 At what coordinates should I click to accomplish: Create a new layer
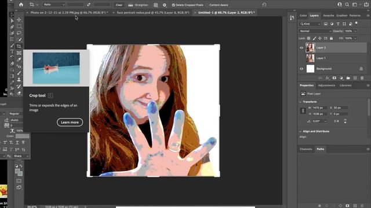pyautogui.click(x=355, y=78)
